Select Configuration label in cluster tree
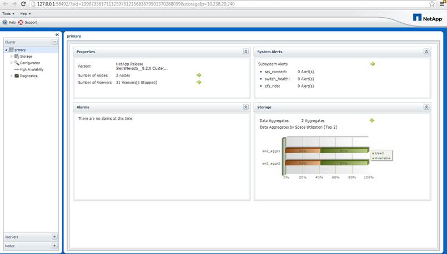Screen dimensions: 447x254 coord(30,63)
